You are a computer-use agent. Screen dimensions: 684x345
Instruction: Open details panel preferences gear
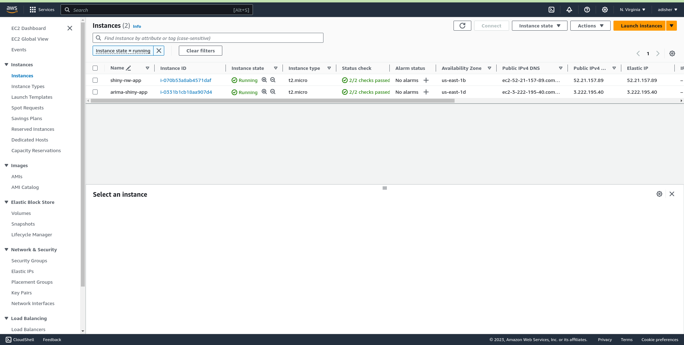(x=659, y=194)
